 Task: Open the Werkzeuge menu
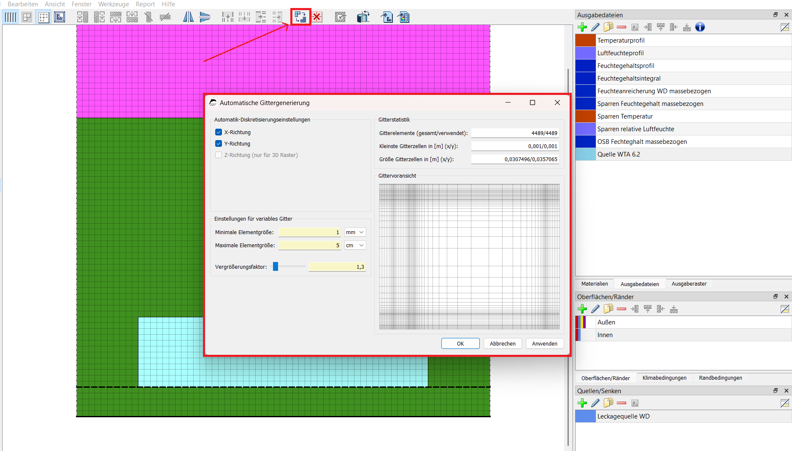point(114,4)
